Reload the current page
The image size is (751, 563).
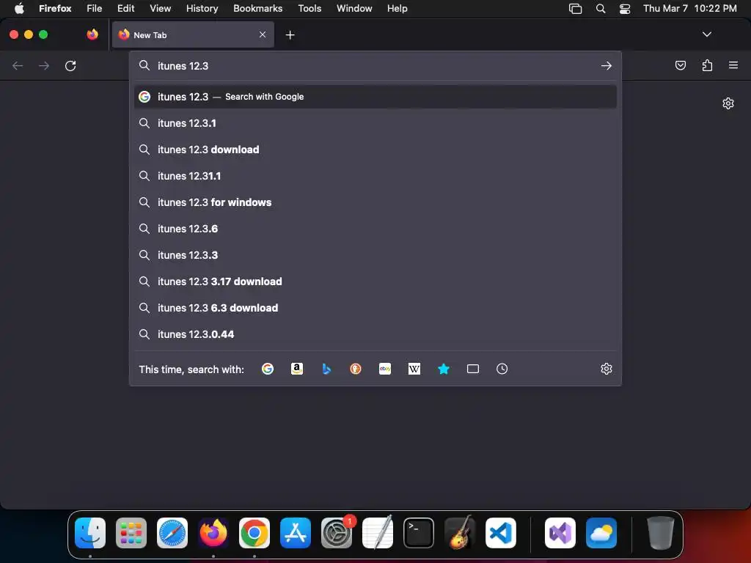pyautogui.click(x=70, y=65)
